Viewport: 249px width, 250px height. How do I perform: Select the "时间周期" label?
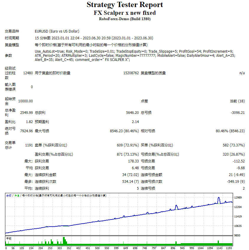(12, 38)
